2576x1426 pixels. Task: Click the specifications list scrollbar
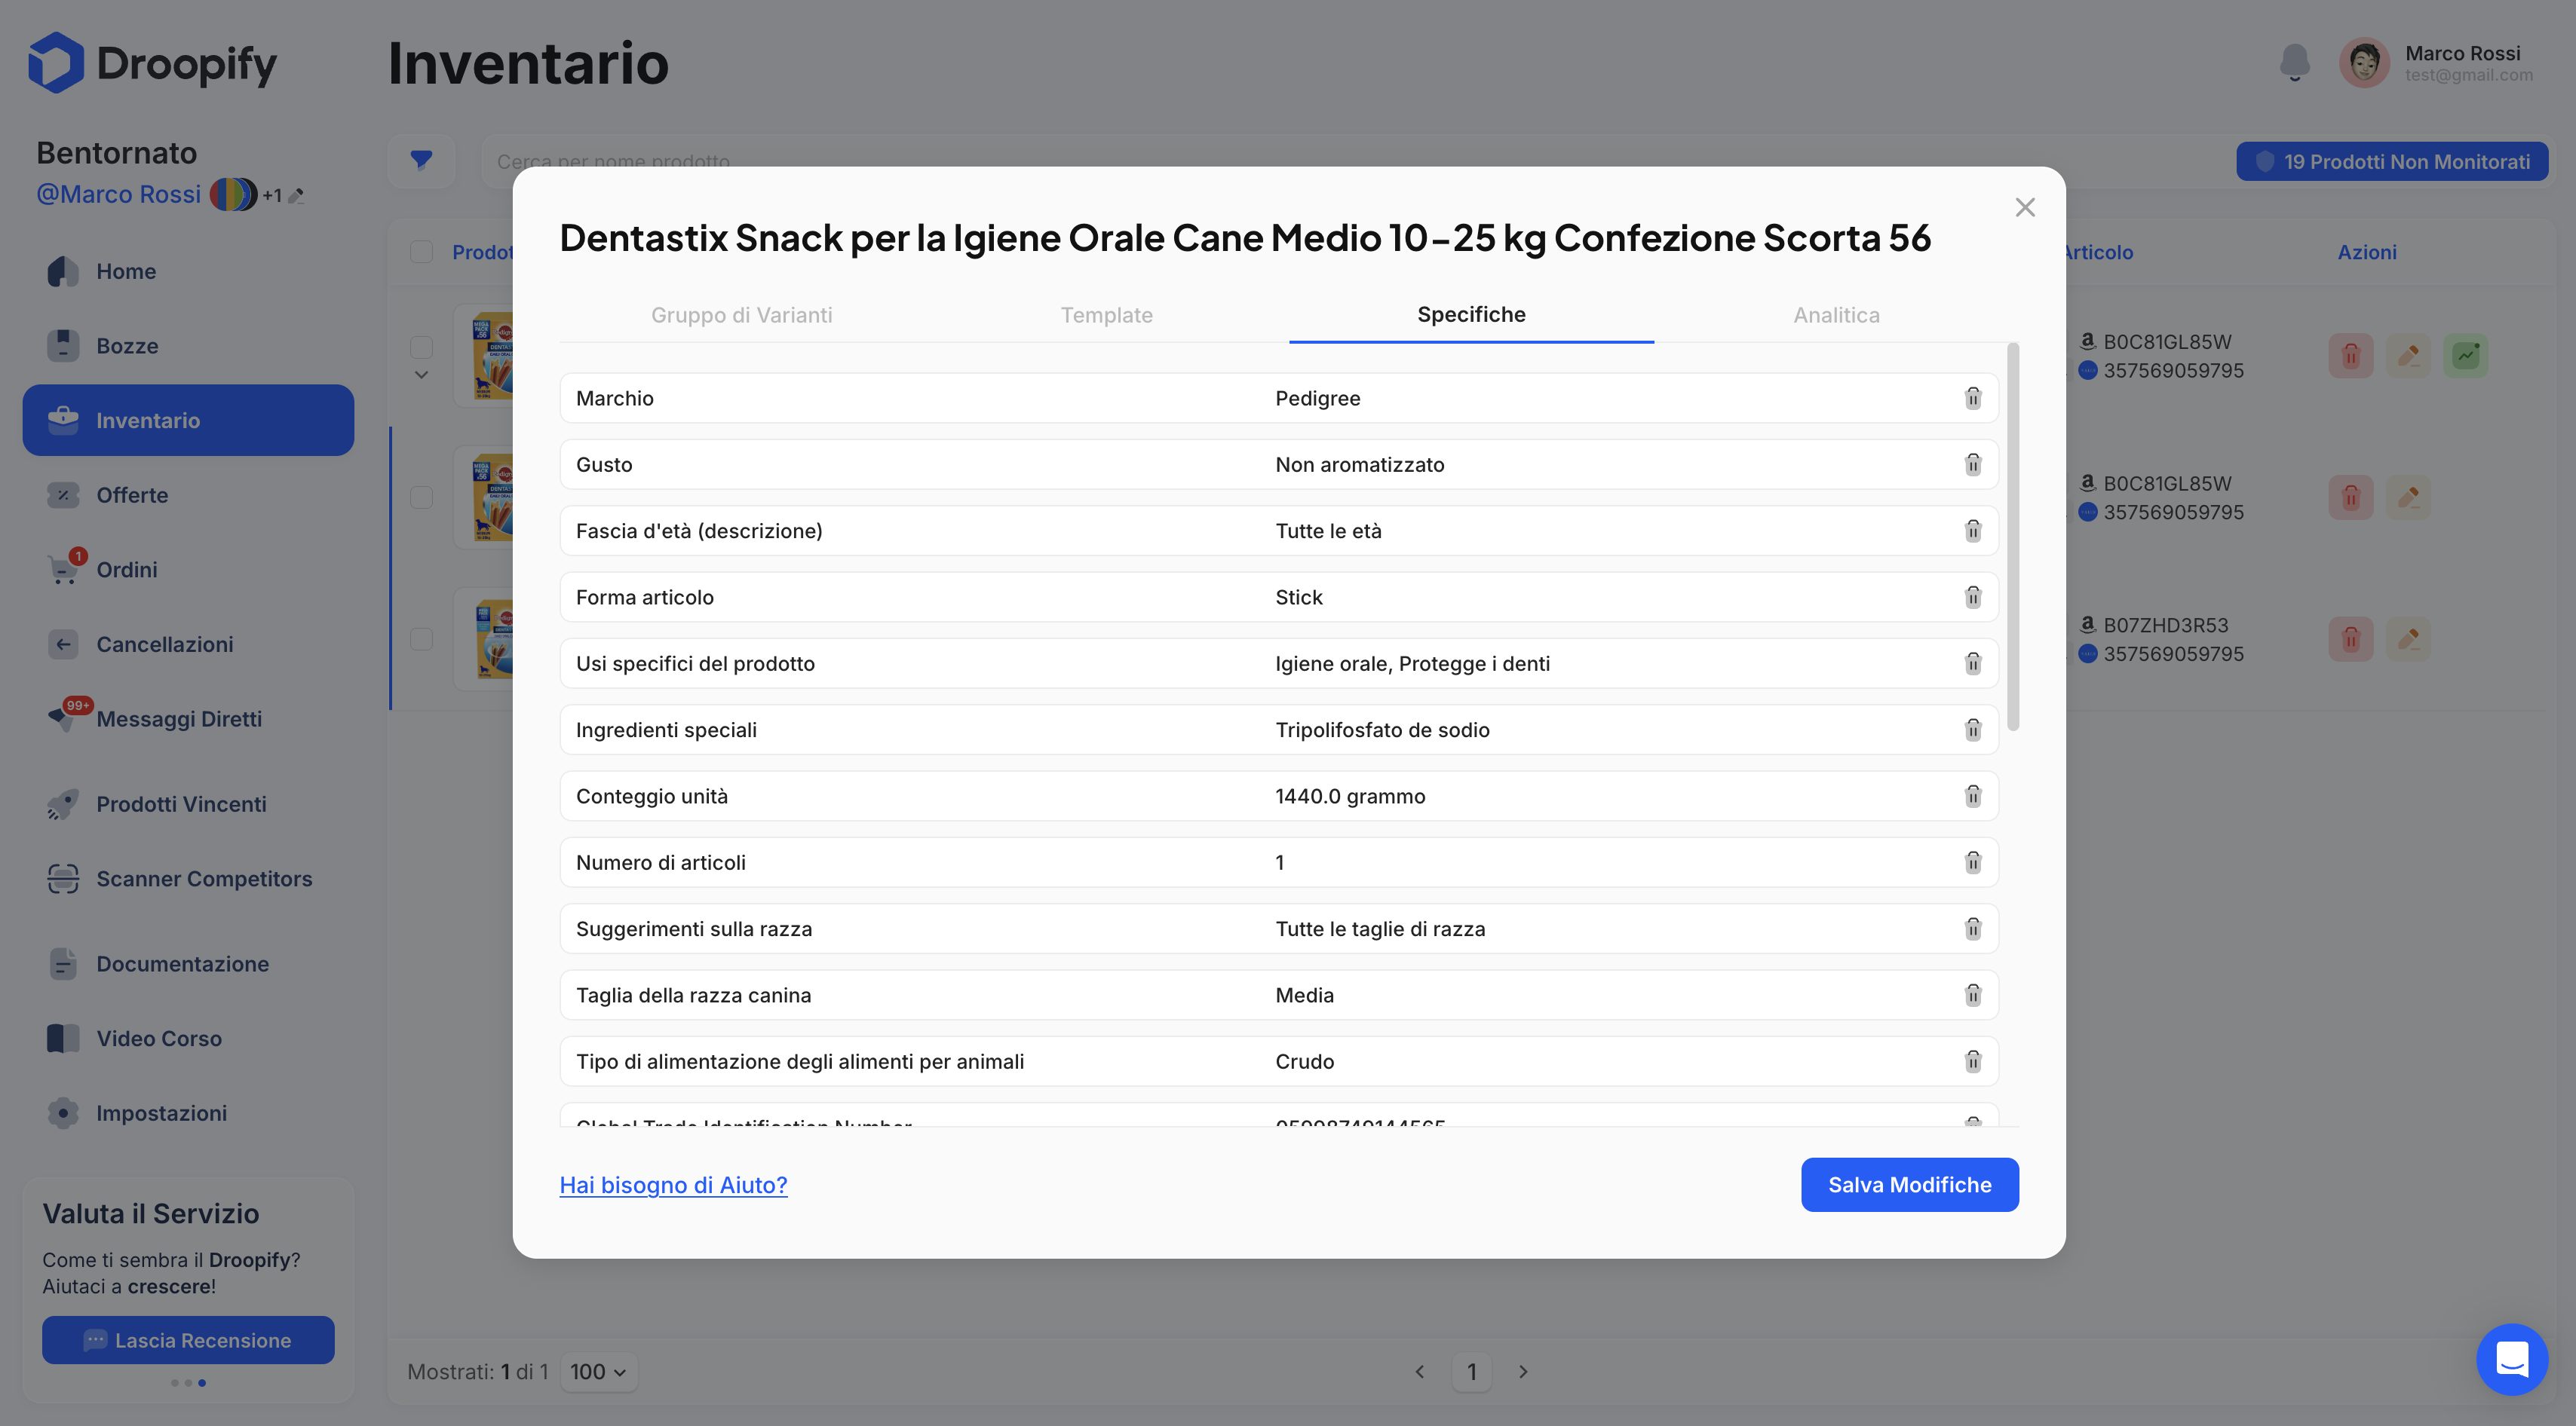[2012, 537]
